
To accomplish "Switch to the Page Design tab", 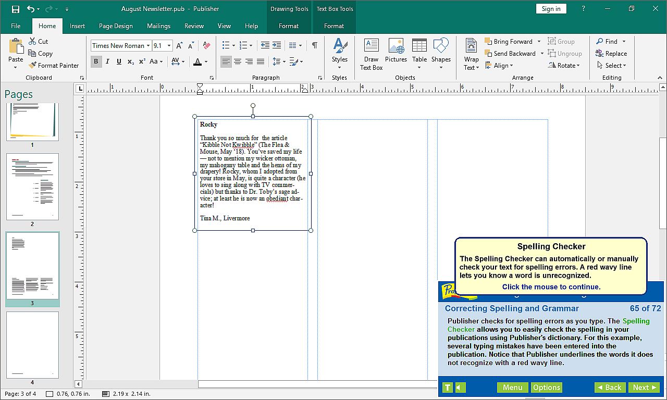I will [x=116, y=26].
